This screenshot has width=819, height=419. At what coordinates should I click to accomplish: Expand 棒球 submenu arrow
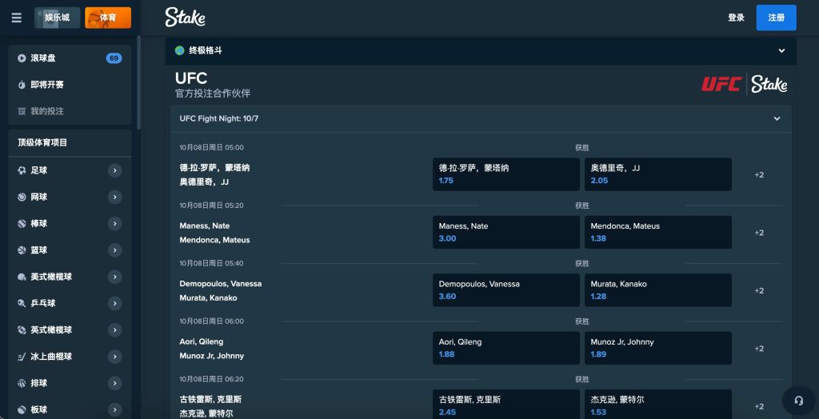pyautogui.click(x=115, y=224)
